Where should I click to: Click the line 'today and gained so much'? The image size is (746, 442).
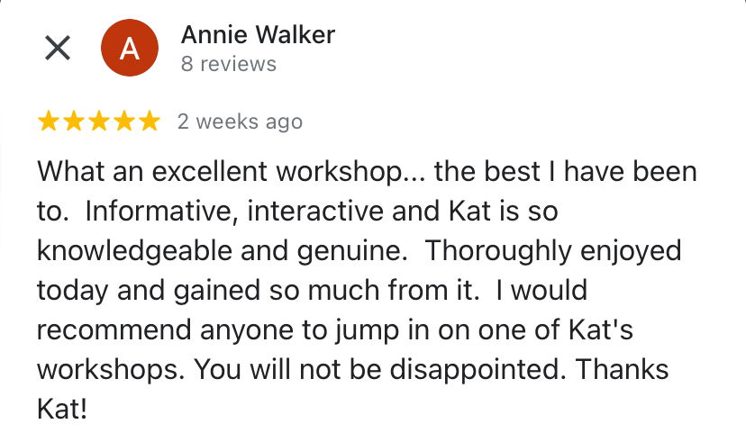pyautogui.click(x=252, y=291)
